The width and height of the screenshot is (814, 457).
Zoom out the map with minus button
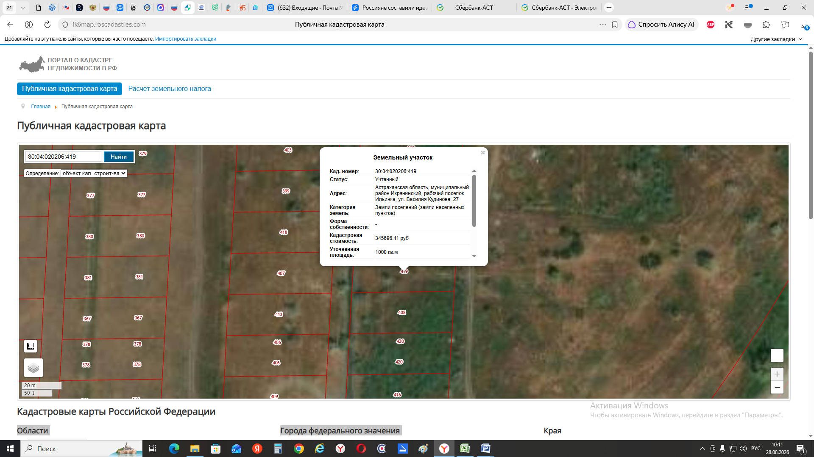tap(777, 387)
